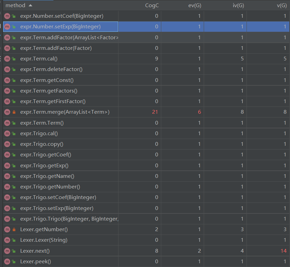Select the expr.Term.deleteFactor() row
The height and width of the screenshot is (267, 290).
[x=146, y=69]
